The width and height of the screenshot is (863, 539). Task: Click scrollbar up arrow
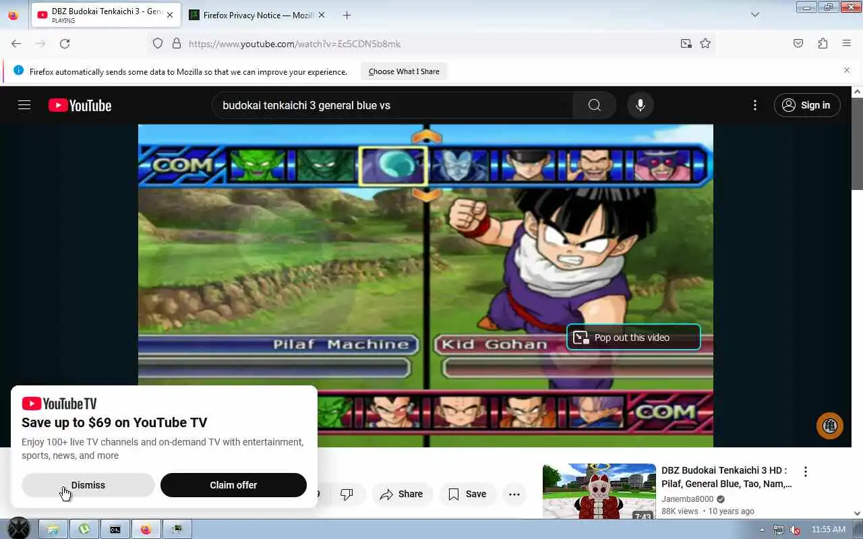(x=857, y=92)
